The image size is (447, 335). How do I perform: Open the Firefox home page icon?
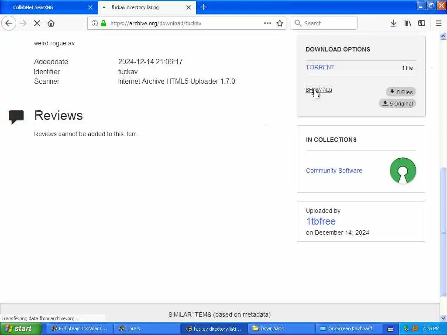pyautogui.click(x=51, y=24)
